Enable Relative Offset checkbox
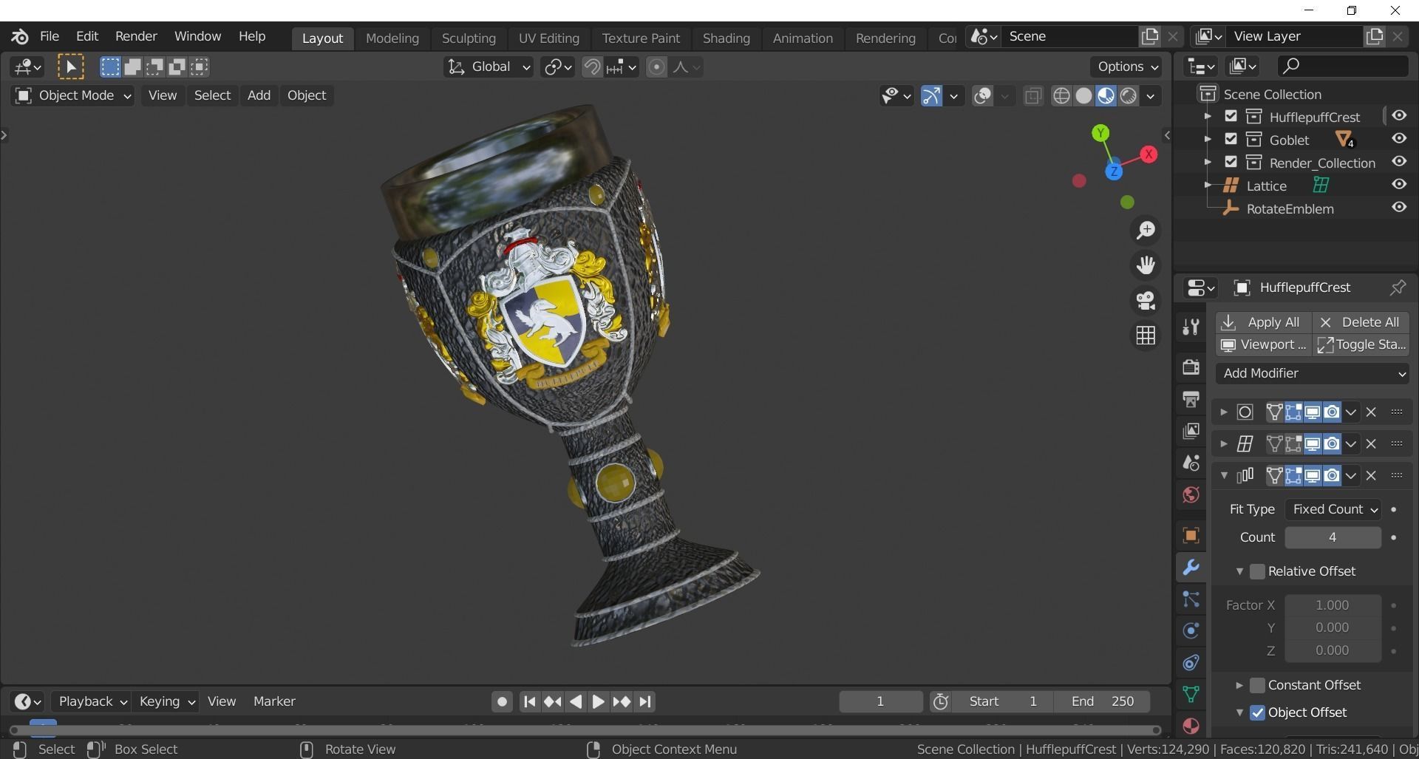This screenshot has width=1419, height=759. (1257, 572)
